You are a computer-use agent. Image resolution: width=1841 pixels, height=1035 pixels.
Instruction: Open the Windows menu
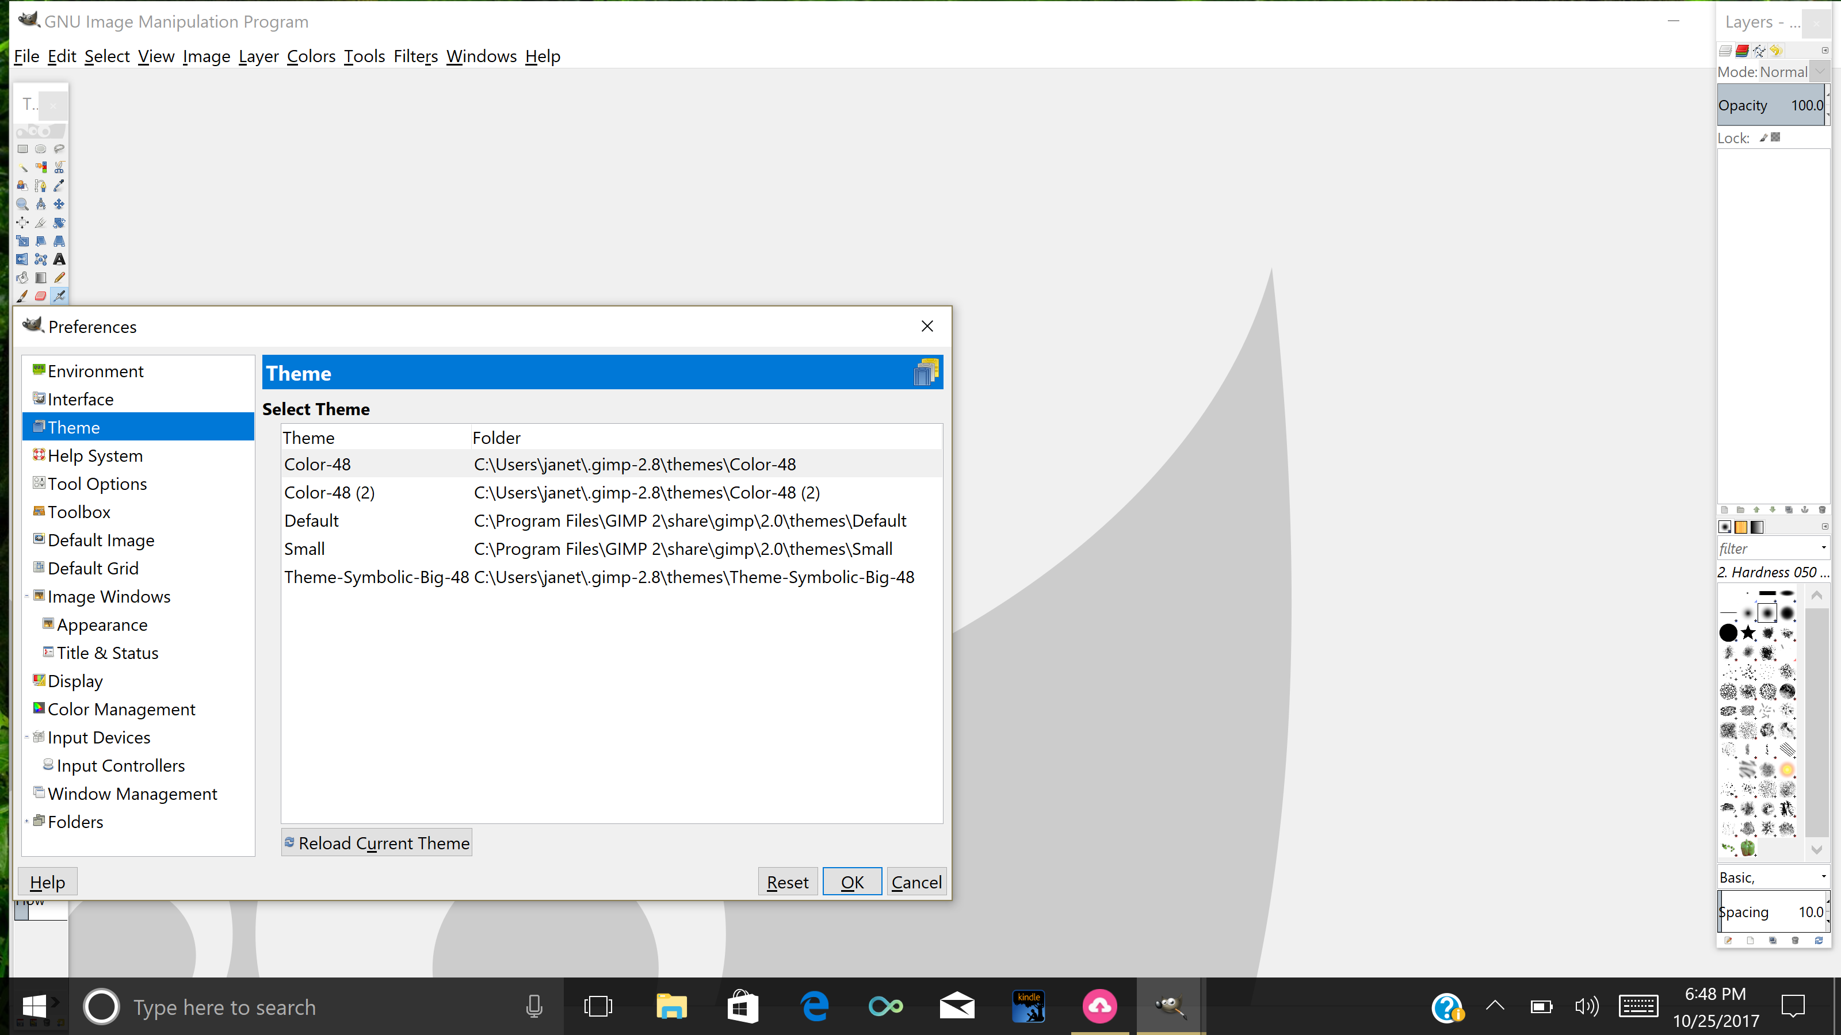pyautogui.click(x=481, y=56)
